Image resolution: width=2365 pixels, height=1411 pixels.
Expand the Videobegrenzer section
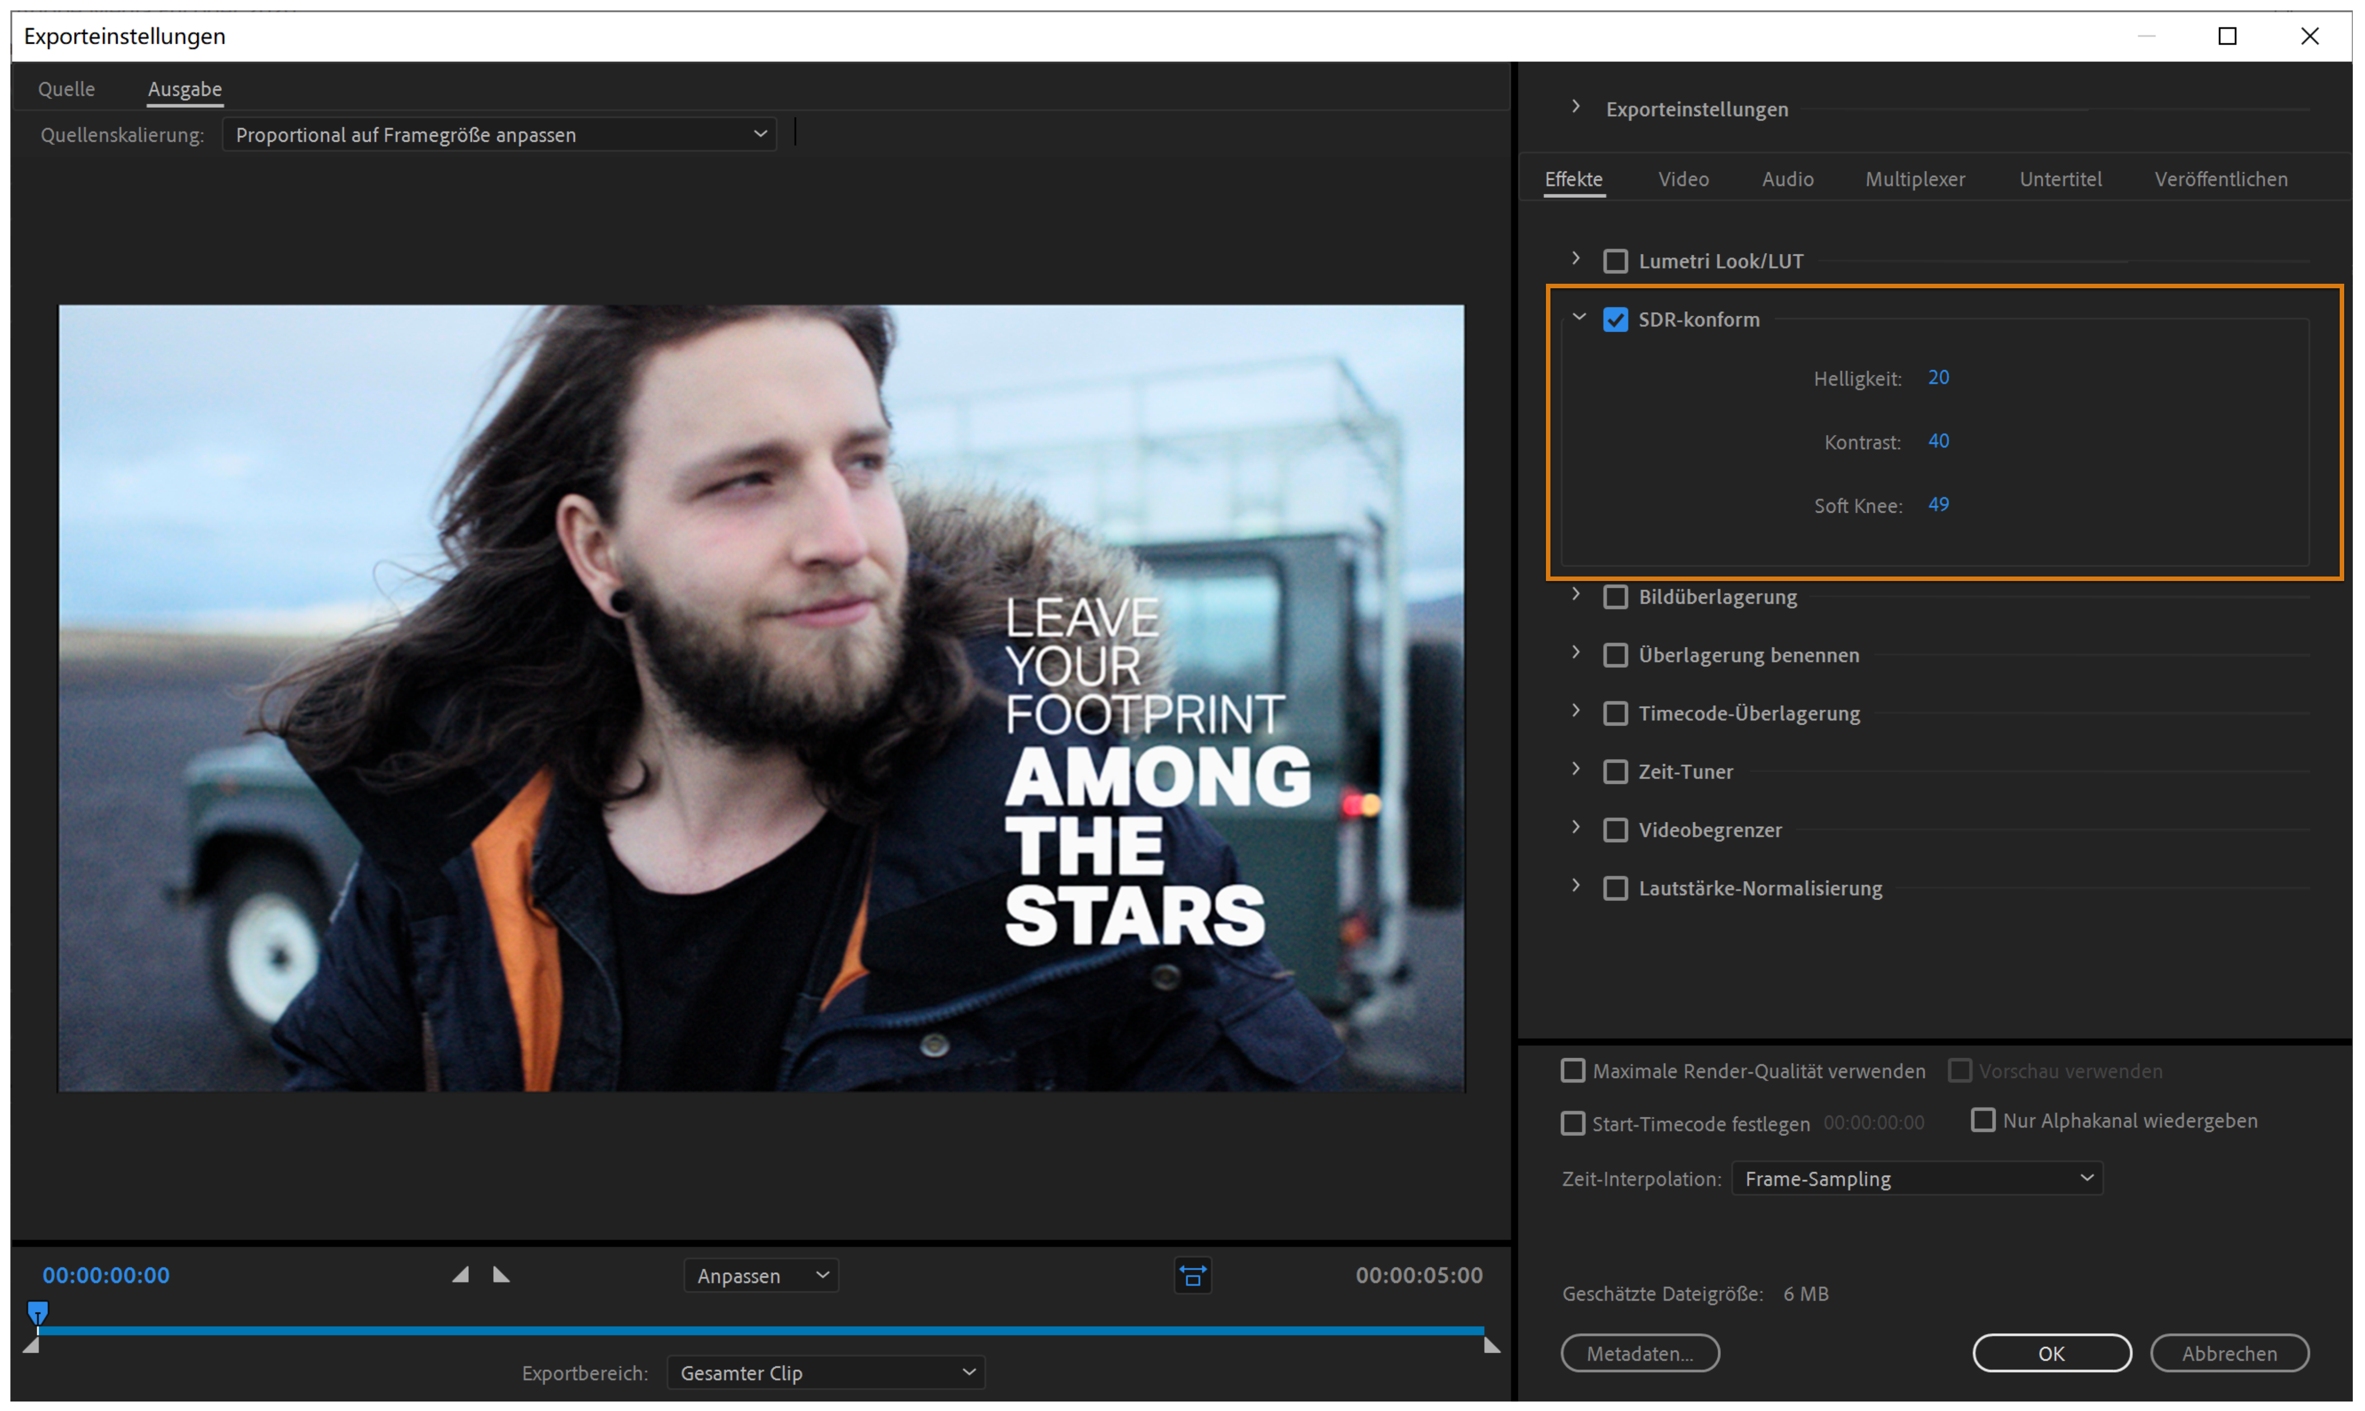[1576, 828]
